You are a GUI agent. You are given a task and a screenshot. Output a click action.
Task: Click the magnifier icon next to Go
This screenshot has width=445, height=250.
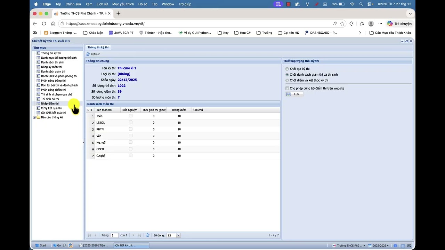[x=64, y=245]
